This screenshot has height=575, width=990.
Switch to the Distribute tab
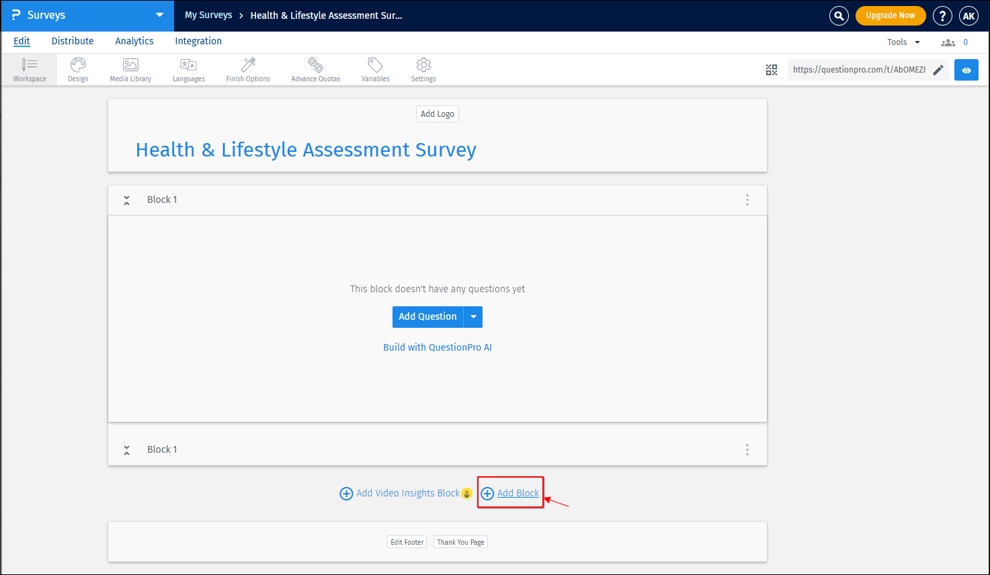(x=72, y=41)
